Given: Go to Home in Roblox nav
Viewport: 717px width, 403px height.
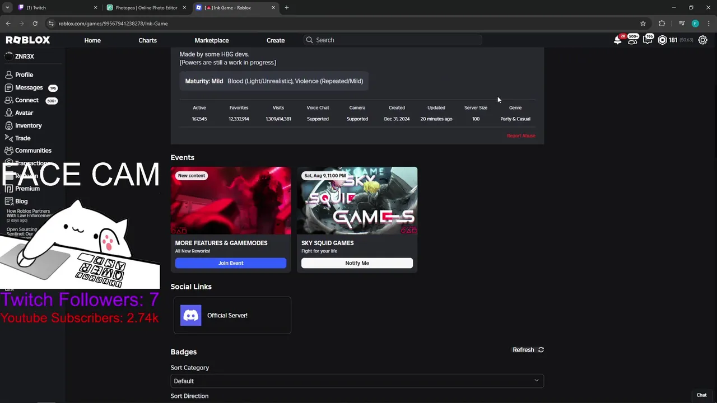Looking at the screenshot, I should point(92,40).
